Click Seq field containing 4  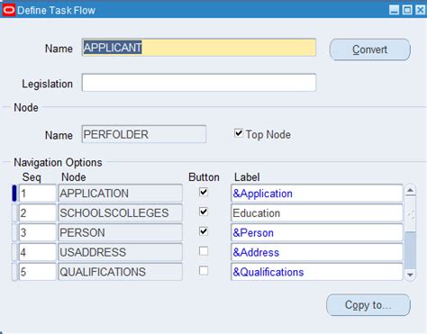(x=38, y=252)
